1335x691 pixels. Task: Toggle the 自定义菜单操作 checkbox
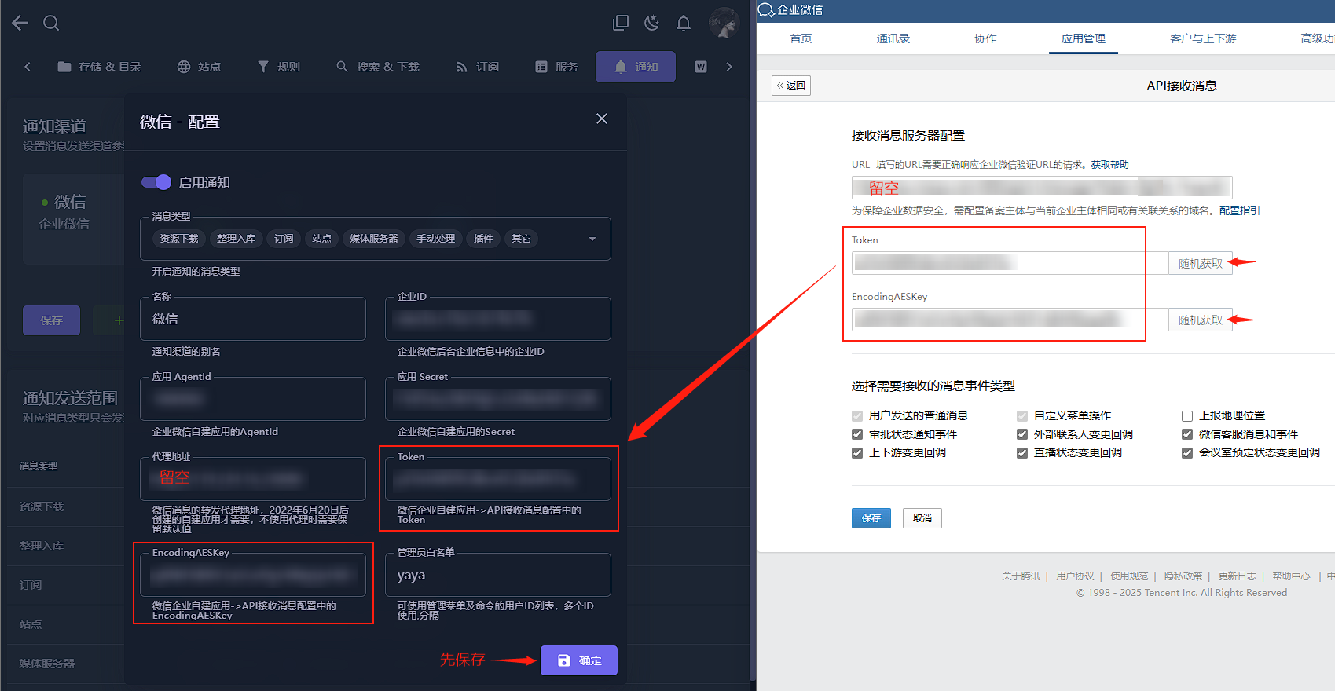[x=1022, y=416]
